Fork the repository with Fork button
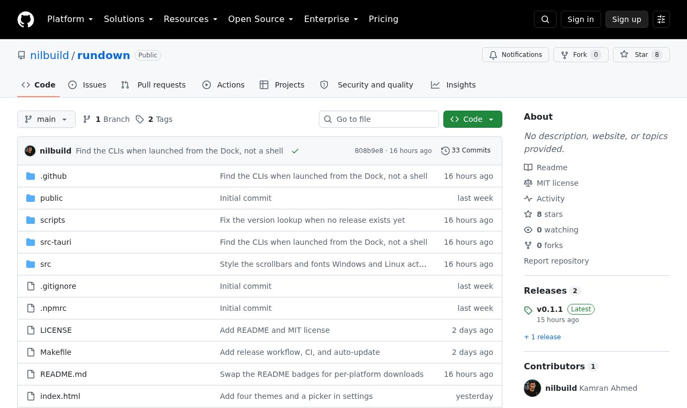 click(581, 55)
